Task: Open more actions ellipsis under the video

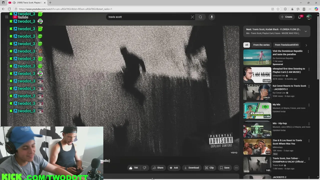Action: point(236,168)
